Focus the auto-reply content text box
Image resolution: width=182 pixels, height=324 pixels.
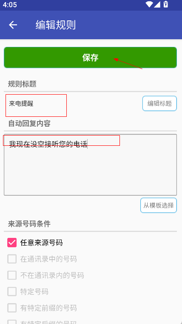point(90,165)
